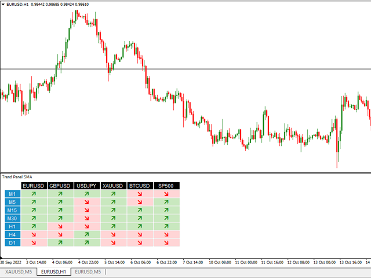Click GBPUSD M1 up-trend arrow
Screen dimensions: 371x278
pos(60,194)
